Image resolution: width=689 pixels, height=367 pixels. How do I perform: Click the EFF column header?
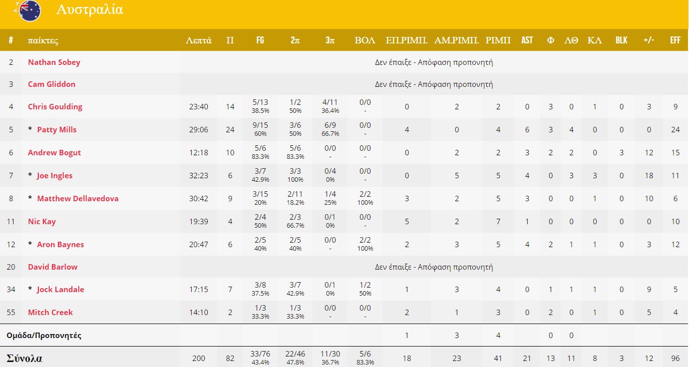tap(675, 40)
